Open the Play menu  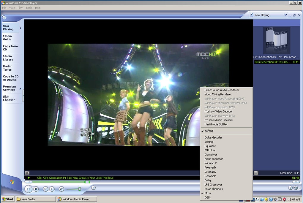(20, 8)
